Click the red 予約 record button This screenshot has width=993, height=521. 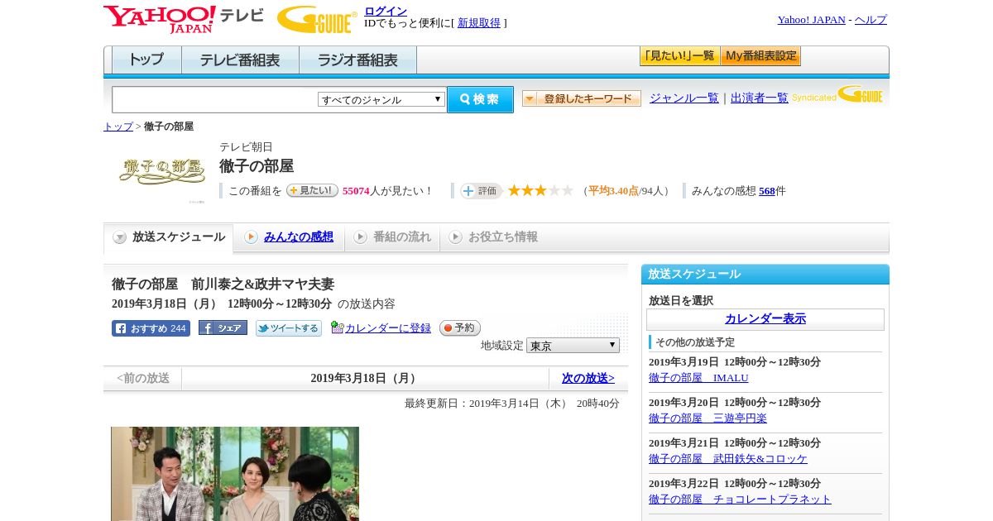[460, 328]
